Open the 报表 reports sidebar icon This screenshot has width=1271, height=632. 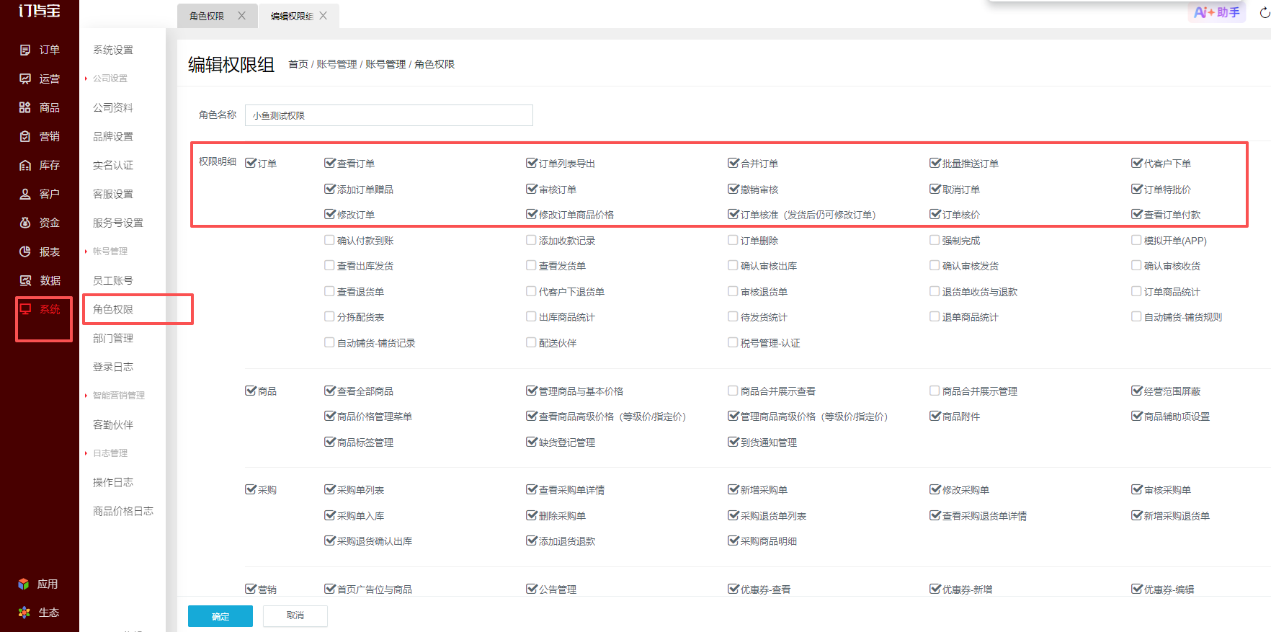pyautogui.click(x=25, y=252)
